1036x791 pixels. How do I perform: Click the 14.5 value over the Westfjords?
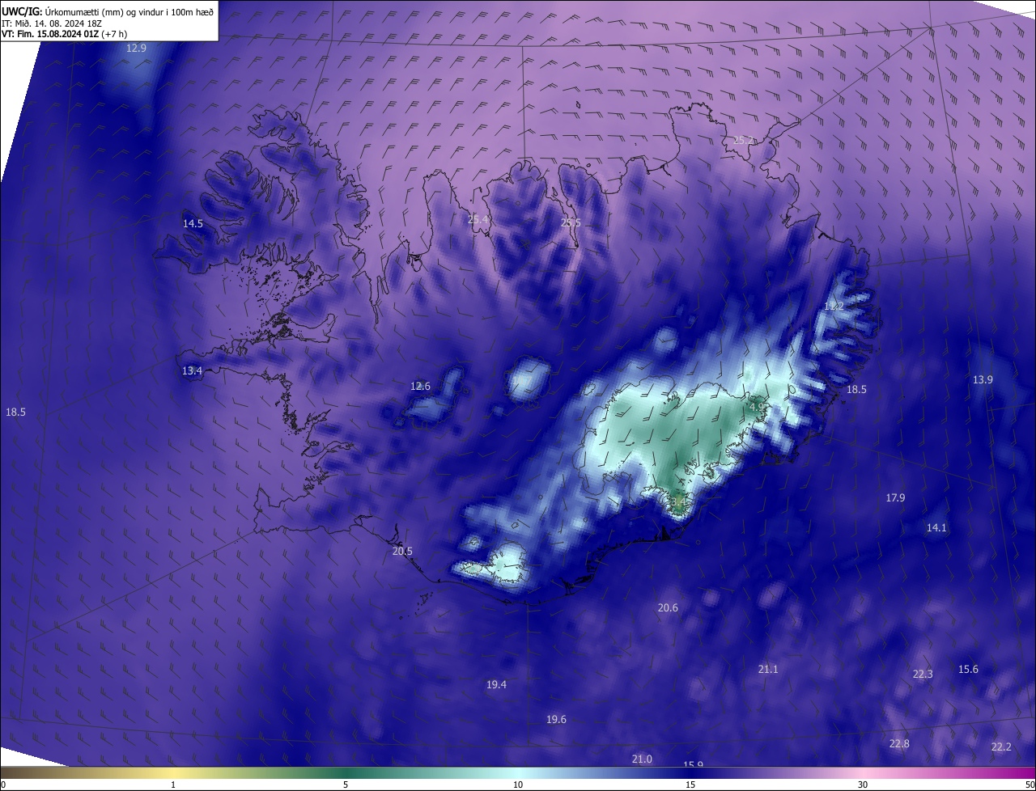(193, 223)
